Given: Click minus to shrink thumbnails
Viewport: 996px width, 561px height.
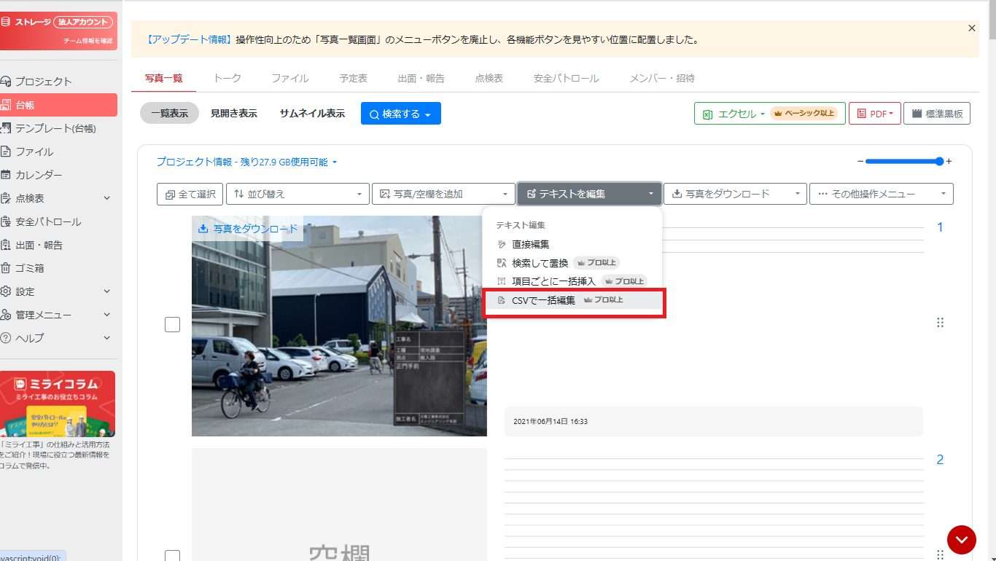Looking at the screenshot, I should click(860, 161).
